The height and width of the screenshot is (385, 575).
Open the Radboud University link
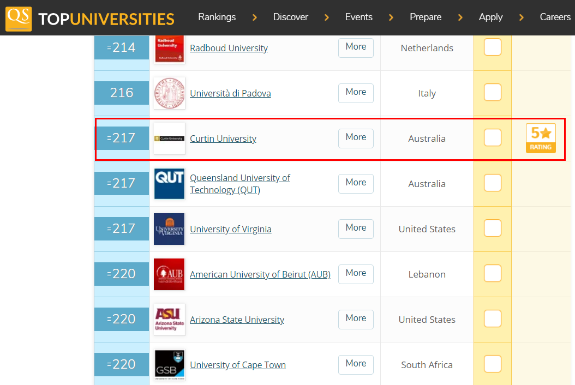pyautogui.click(x=229, y=48)
